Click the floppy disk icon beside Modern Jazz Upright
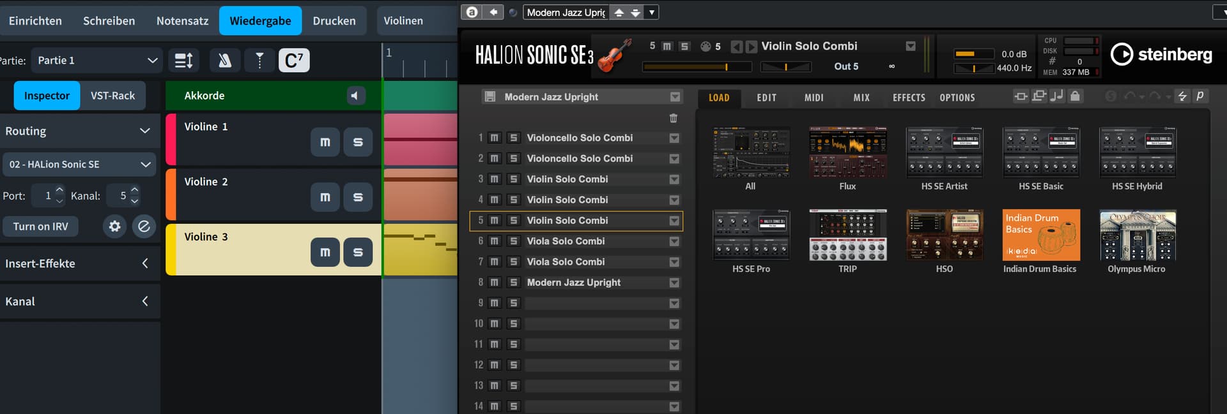The image size is (1227, 414). coord(490,97)
